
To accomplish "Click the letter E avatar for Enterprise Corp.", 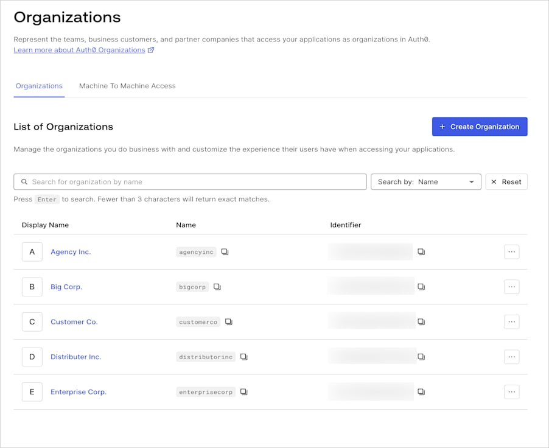I will pyautogui.click(x=32, y=392).
